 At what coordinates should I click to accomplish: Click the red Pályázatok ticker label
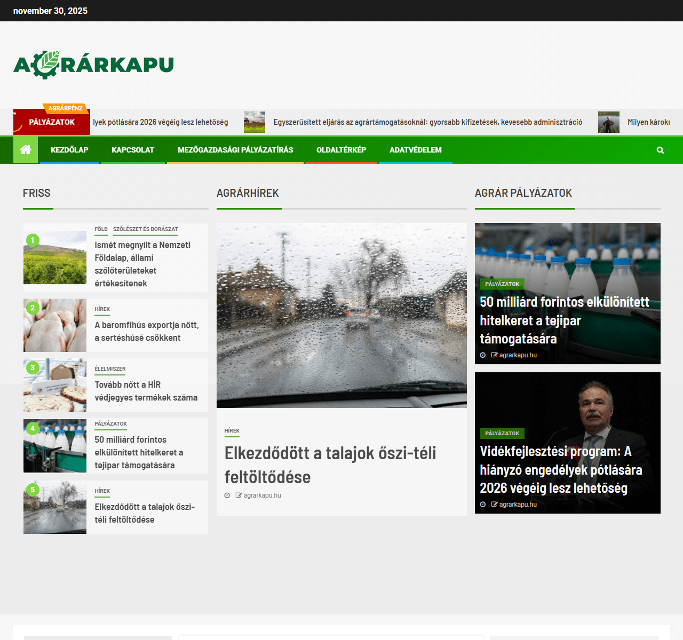[x=52, y=122]
